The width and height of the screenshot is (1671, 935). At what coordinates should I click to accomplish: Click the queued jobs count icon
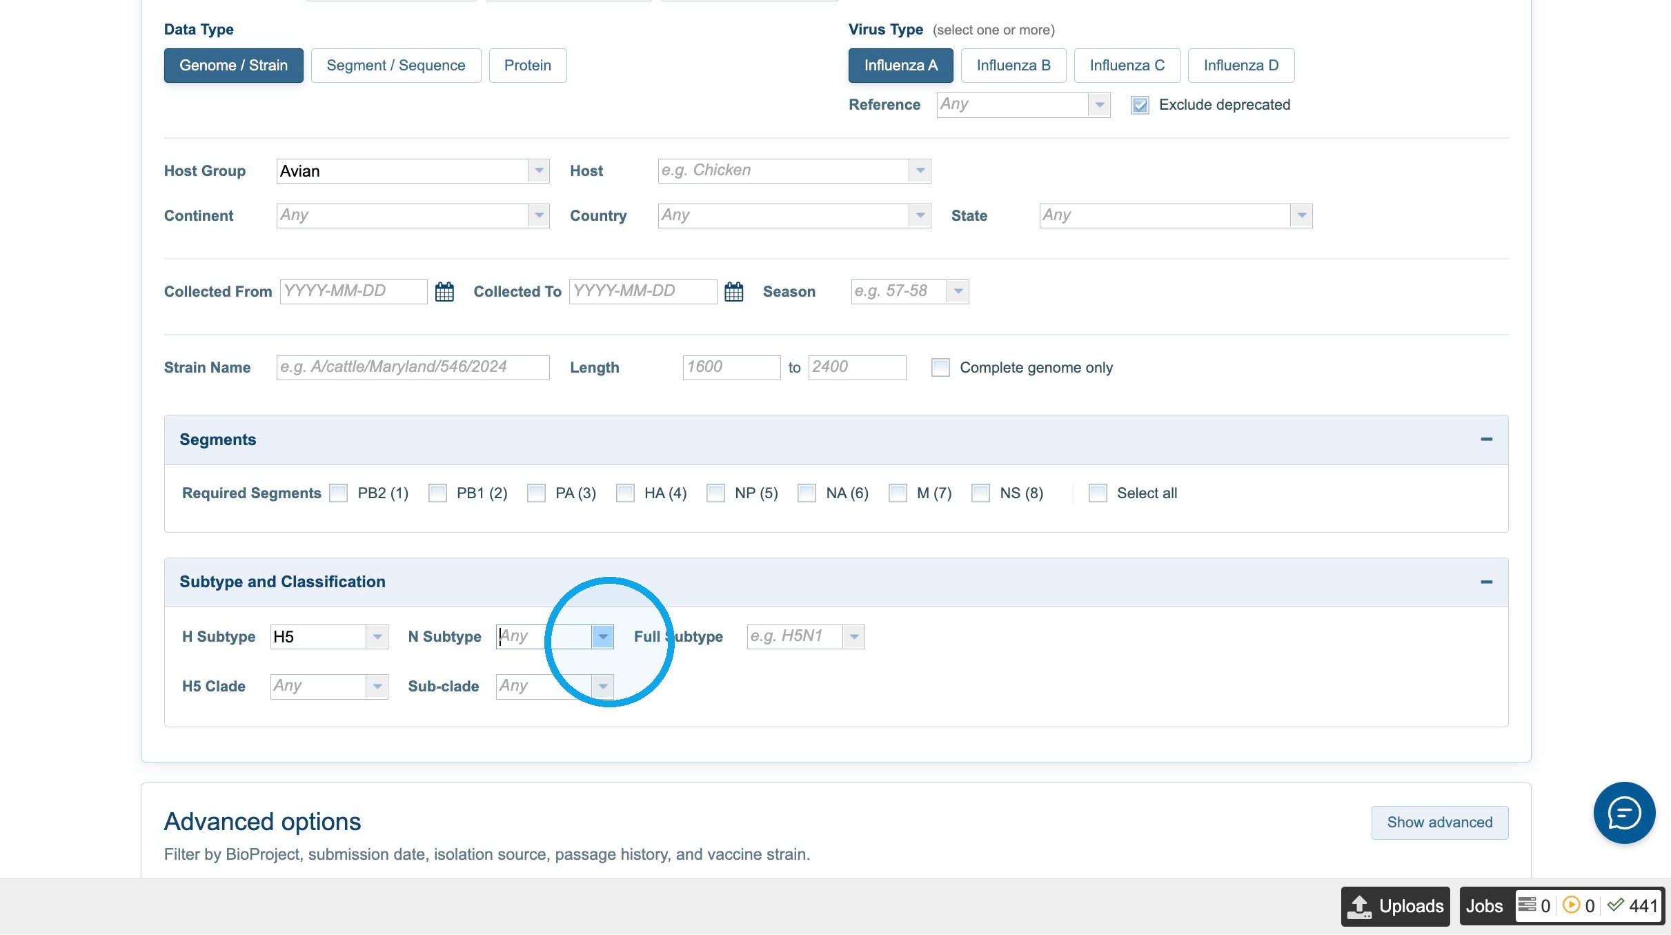pyautogui.click(x=1527, y=905)
